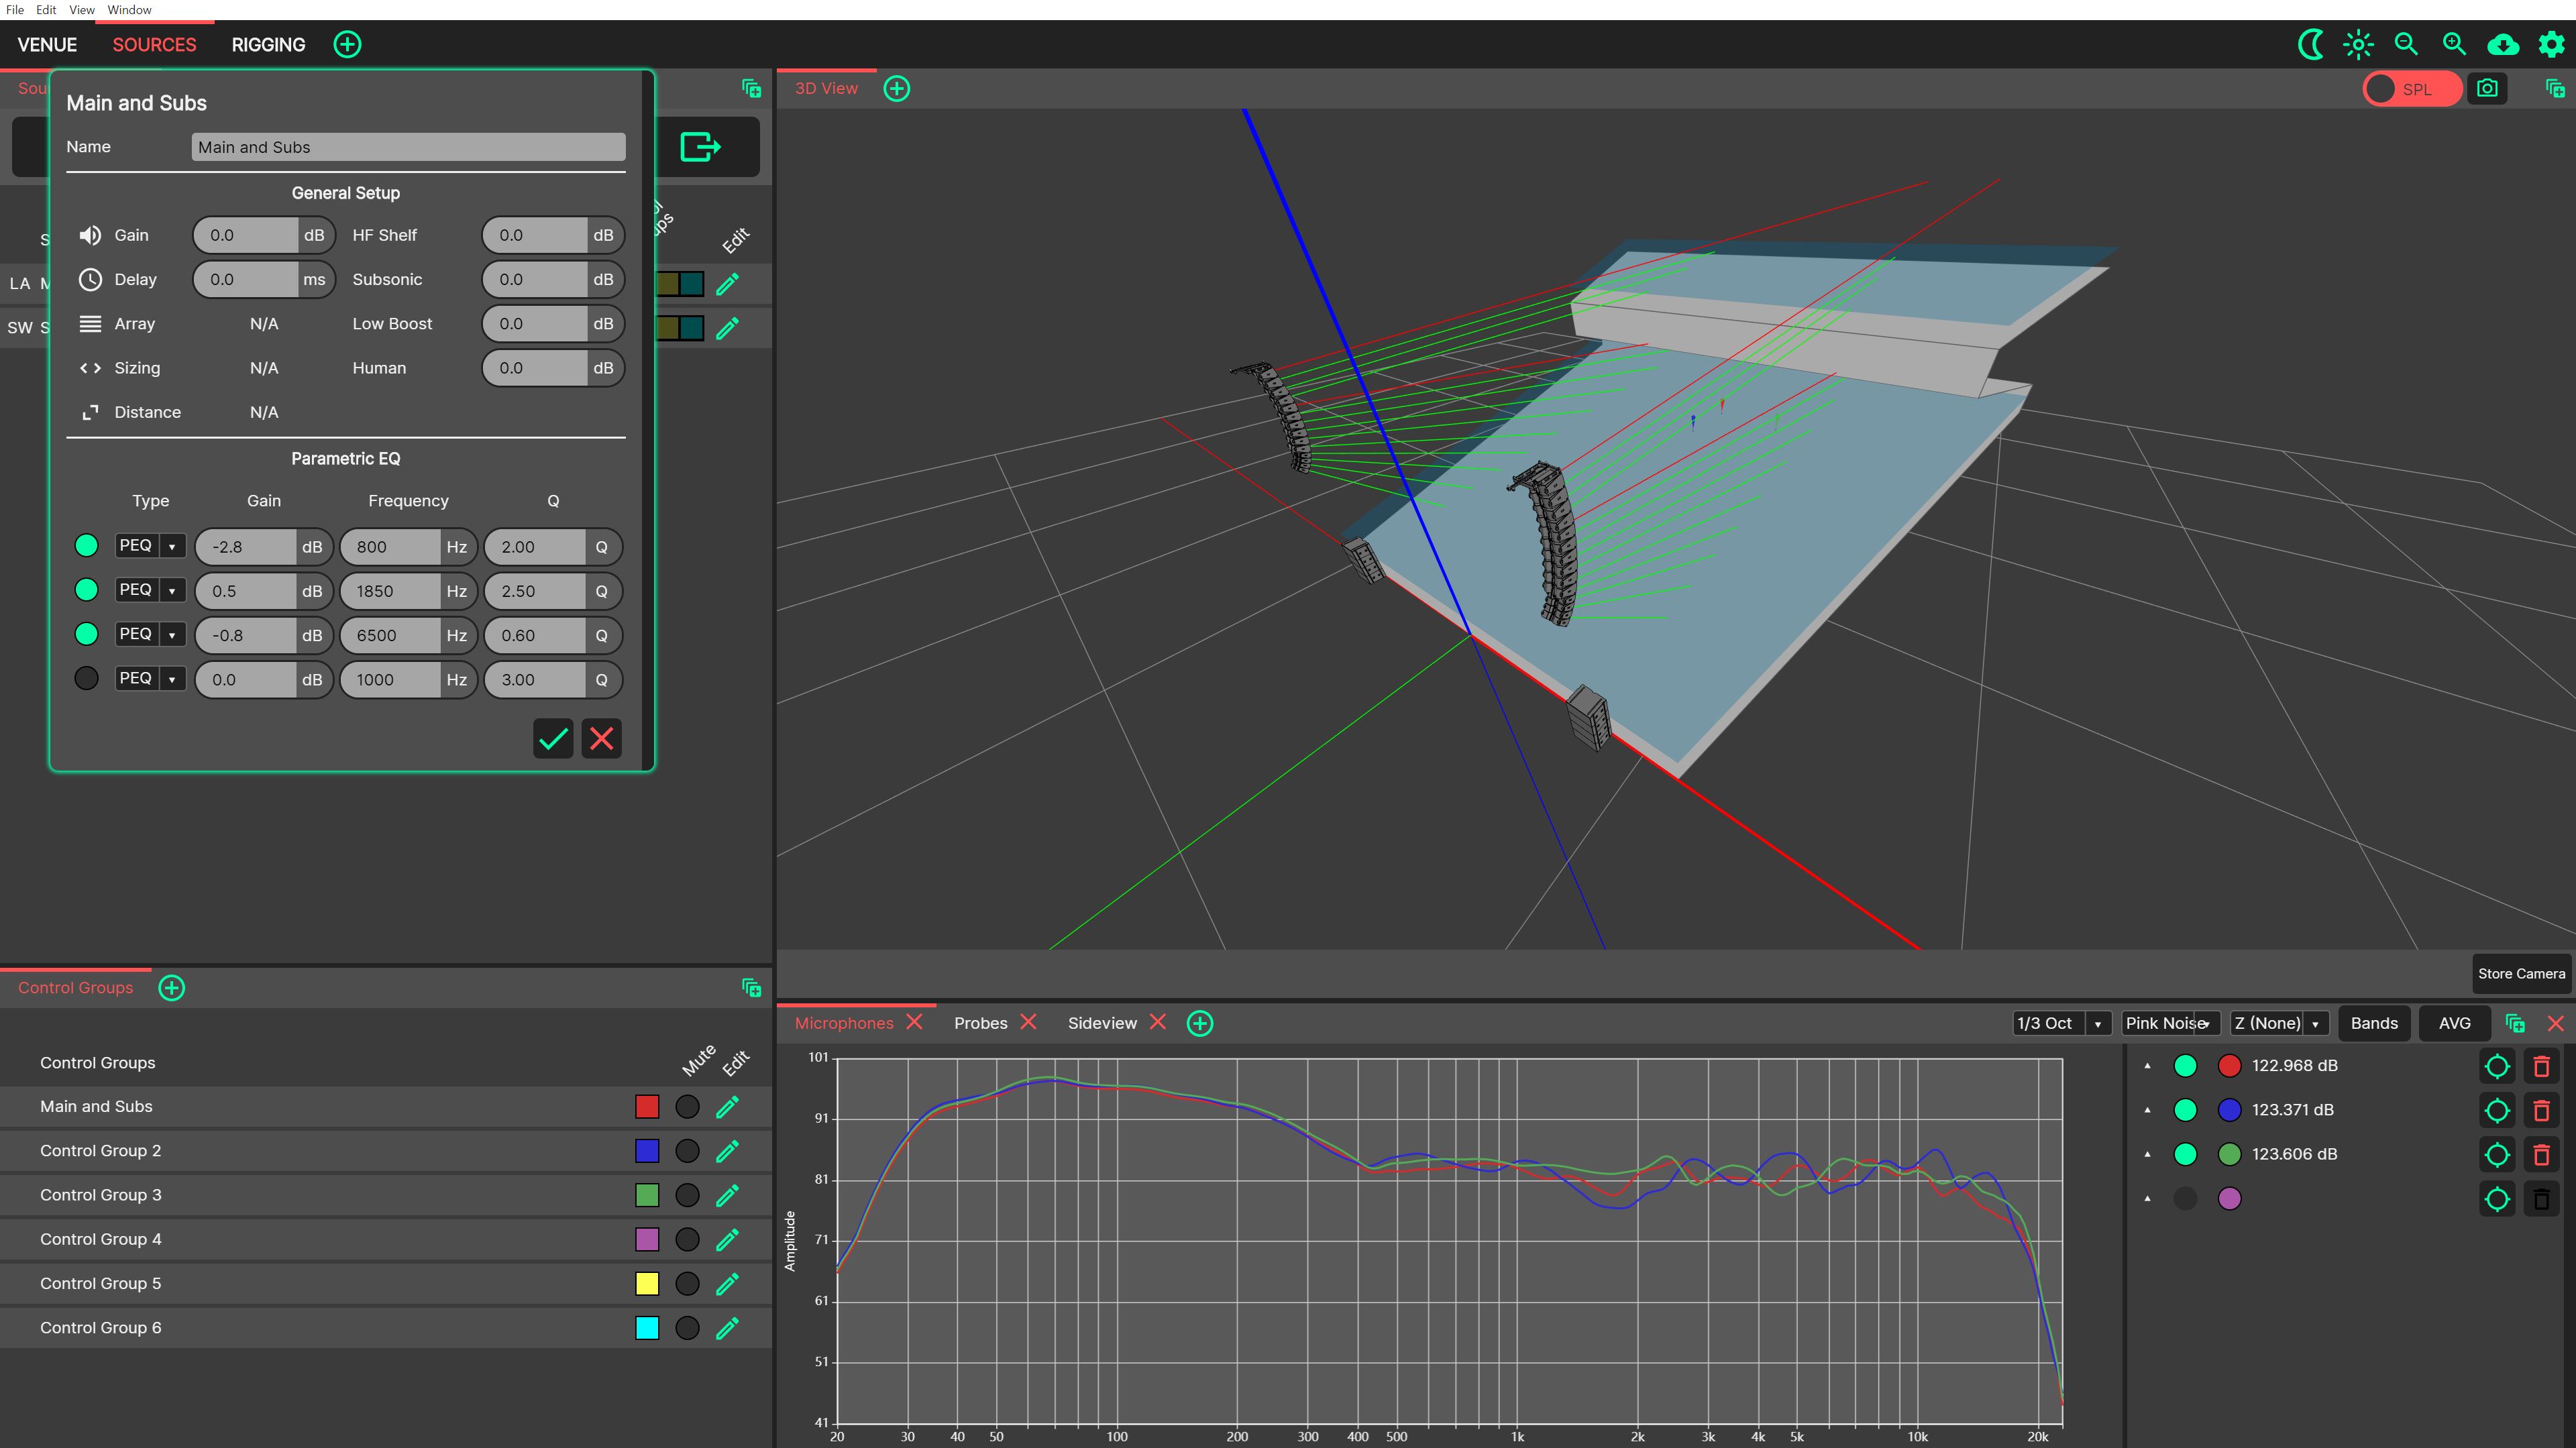Mute the Main and Subs control group
Screen dimensions: 2576x1448
(687, 1107)
